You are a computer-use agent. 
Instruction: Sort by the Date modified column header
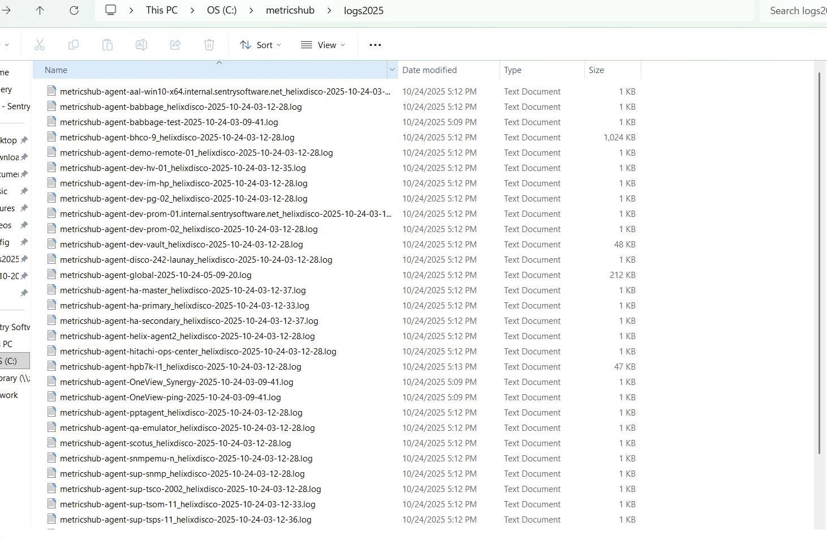[429, 70]
